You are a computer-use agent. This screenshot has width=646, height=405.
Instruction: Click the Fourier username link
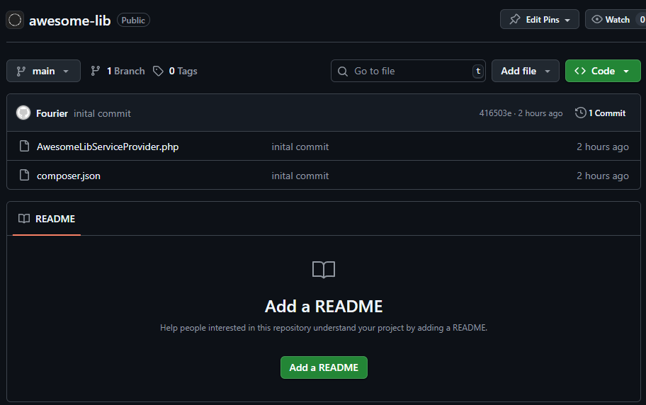pos(52,113)
